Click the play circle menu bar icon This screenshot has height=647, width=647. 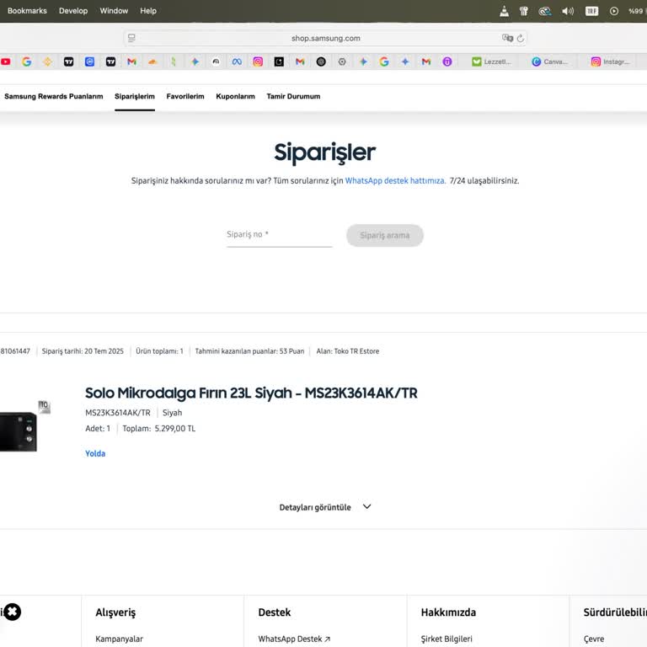click(614, 11)
